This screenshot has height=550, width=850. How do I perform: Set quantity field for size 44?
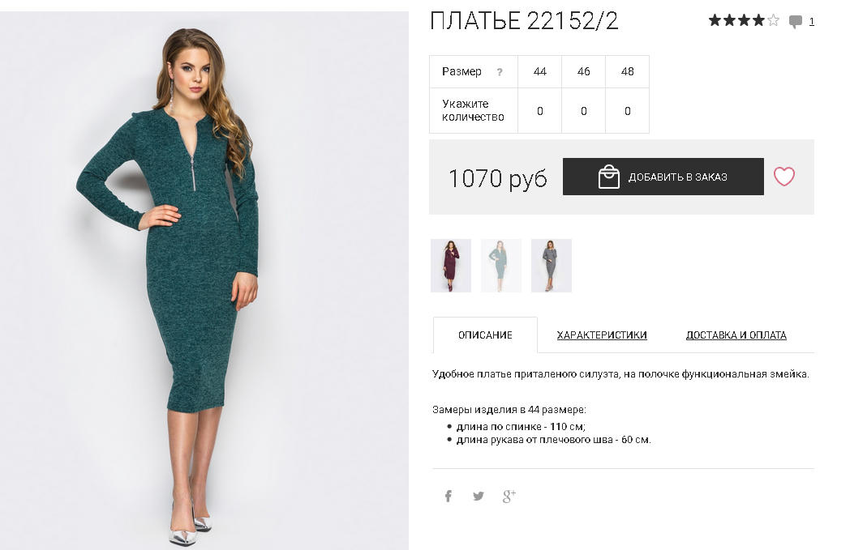tap(540, 111)
